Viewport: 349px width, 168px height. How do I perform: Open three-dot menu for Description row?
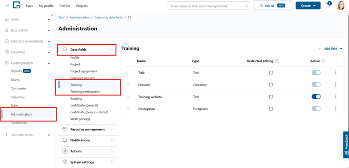coord(335,108)
